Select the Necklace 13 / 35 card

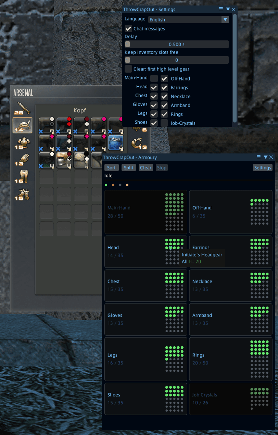(x=231, y=285)
